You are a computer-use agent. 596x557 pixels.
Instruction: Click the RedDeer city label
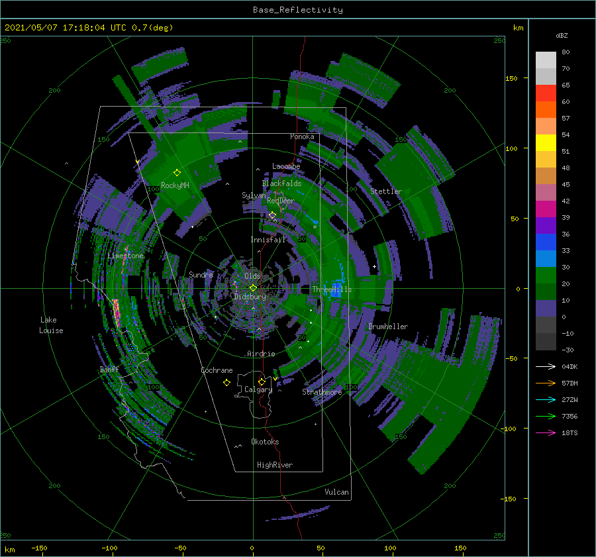coord(281,201)
